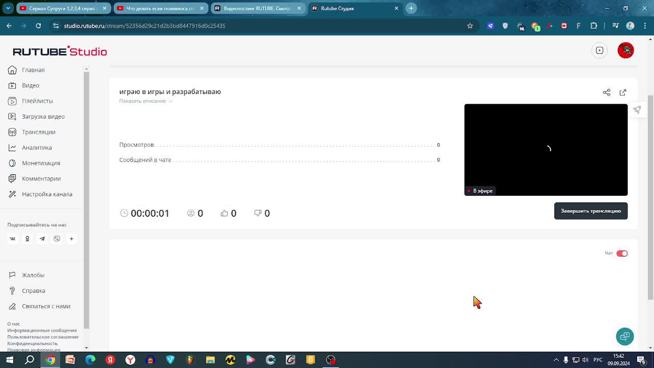Disable the Чат toggle switch

(x=622, y=254)
